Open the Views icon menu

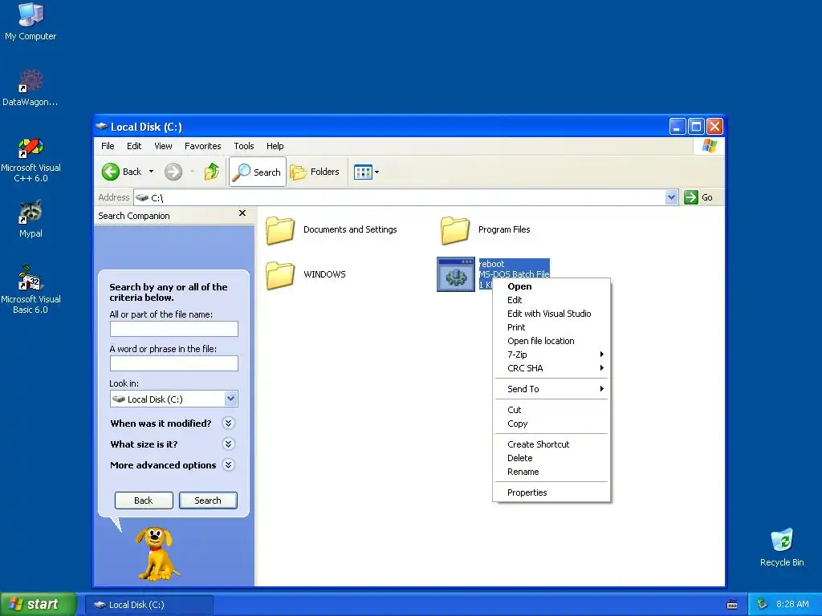coord(363,172)
